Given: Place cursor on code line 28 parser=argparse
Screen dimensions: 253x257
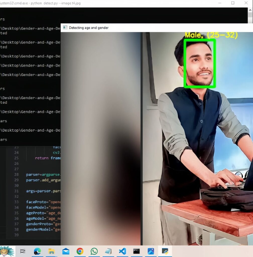Looking at the screenshot, I should 43,175.
